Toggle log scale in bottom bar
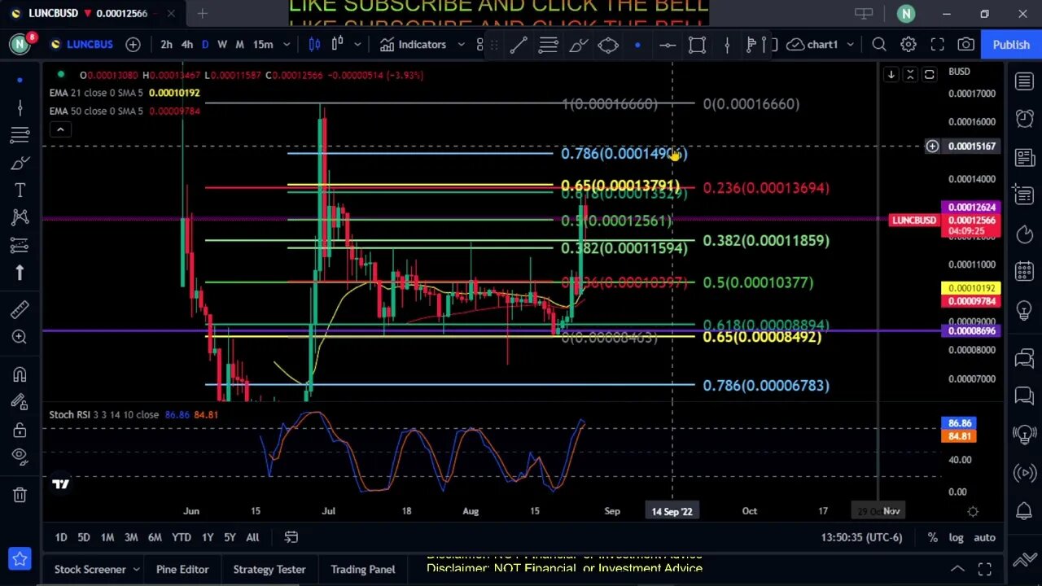Image resolution: width=1042 pixels, height=586 pixels. click(x=956, y=537)
